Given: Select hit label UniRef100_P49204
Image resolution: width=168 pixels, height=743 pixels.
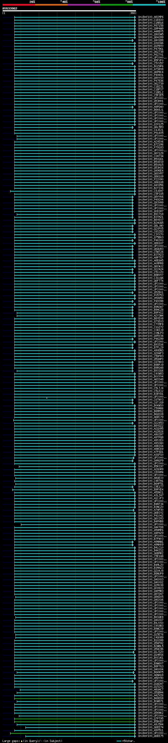Looking at the screenshot, I should pos(151,200).
